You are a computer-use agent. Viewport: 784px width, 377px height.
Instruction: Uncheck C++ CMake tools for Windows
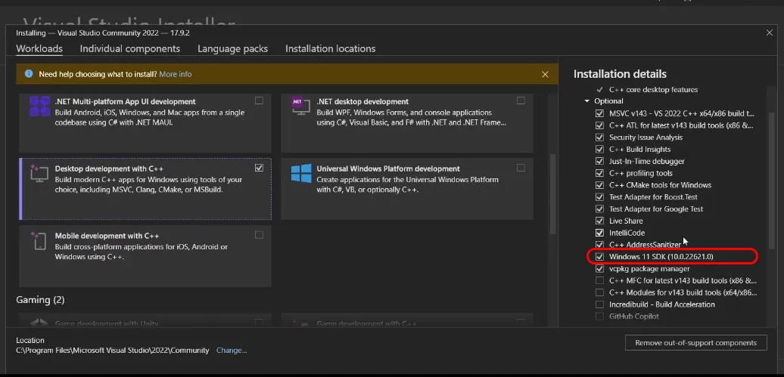(599, 185)
